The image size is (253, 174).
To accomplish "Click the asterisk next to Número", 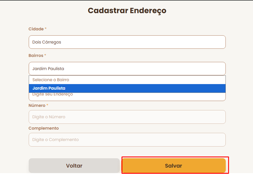I will (47, 105).
